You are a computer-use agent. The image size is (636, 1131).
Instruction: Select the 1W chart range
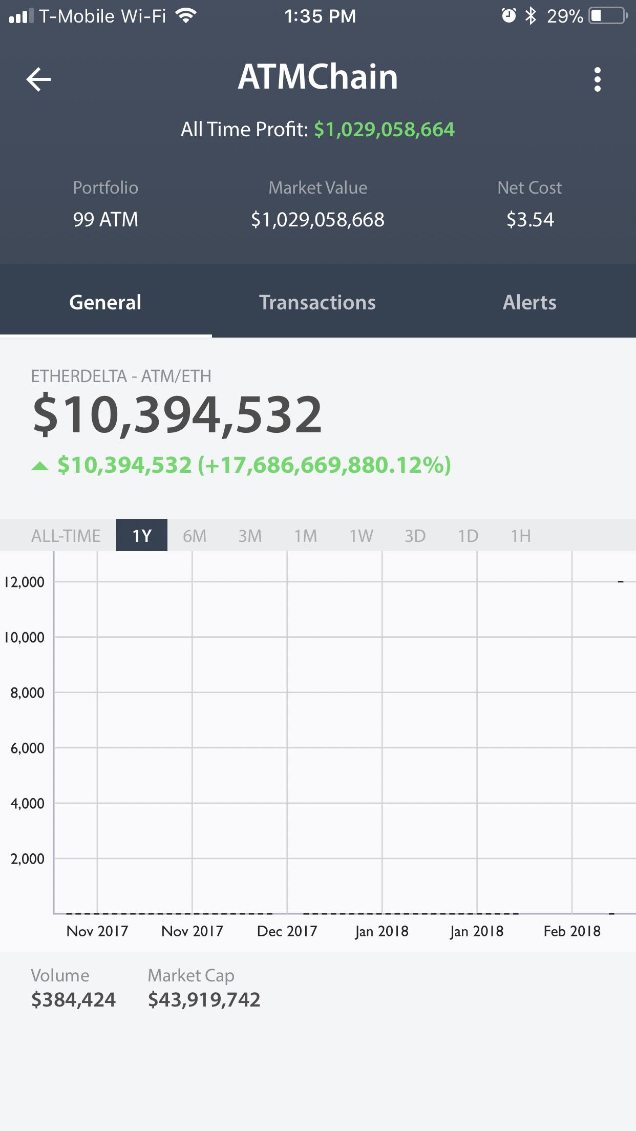(362, 536)
